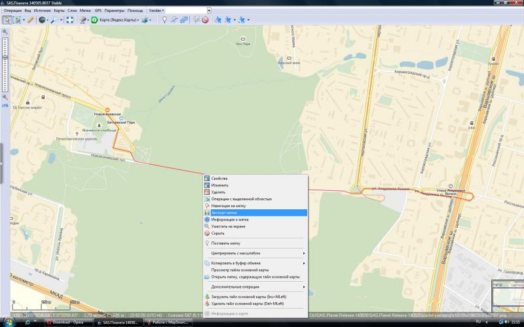Click the search text input field

(x=186, y=10)
